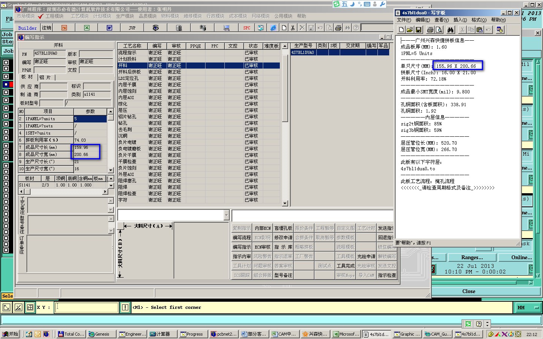The image size is (543, 339).
Task: Click Print Preview icon in WordPad
Action: (x=439, y=30)
